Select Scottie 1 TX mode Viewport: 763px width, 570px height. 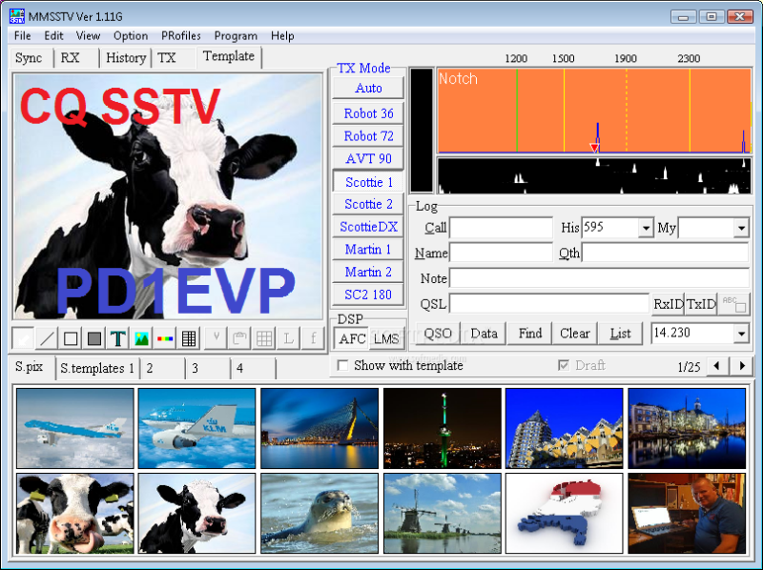click(x=368, y=182)
